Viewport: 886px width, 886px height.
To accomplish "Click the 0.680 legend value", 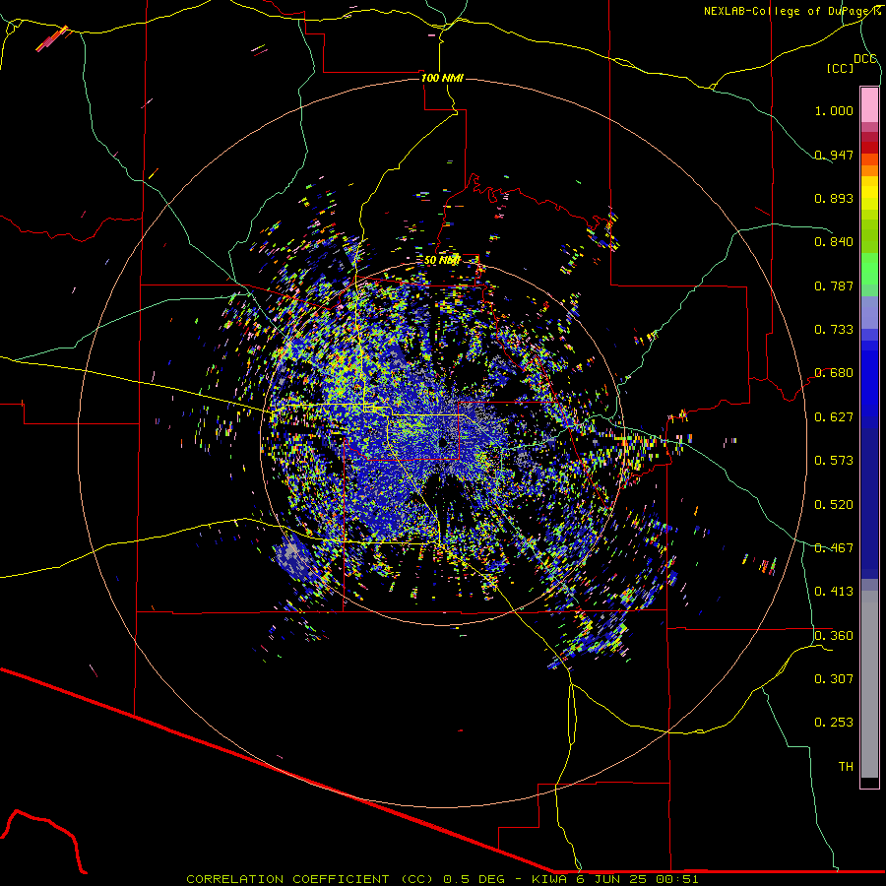I will [x=834, y=373].
